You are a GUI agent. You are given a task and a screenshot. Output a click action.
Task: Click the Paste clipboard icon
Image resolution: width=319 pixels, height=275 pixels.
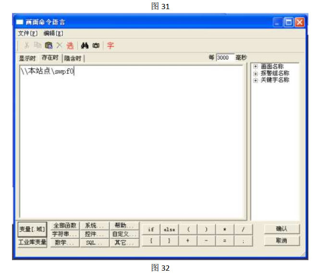[49, 46]
